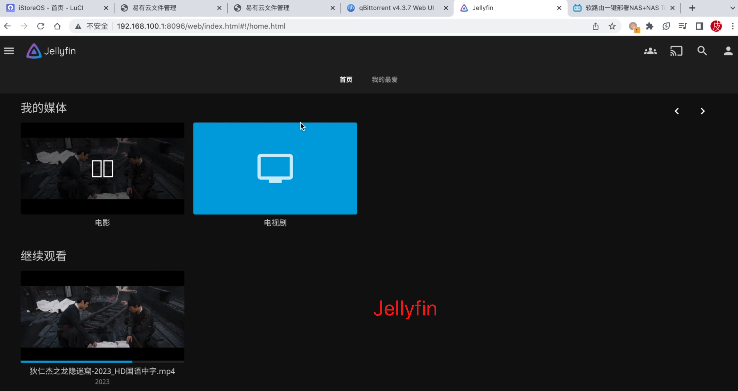Open the Jellyfin navigation drawer menu
This screenshot has width=738, height=391.
pos(9,51)
